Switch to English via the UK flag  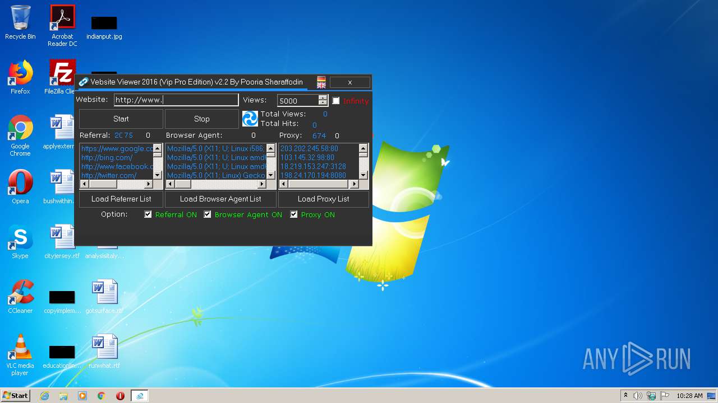click(321, 85)
